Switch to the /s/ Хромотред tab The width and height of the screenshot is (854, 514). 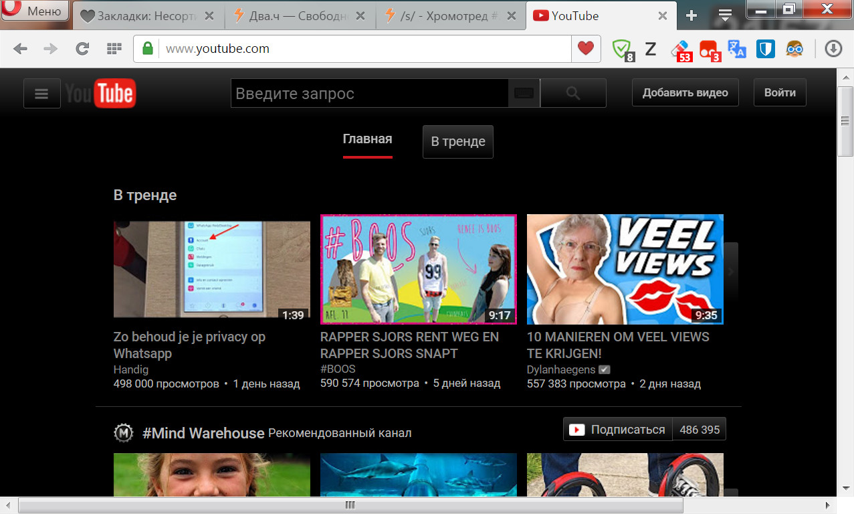tap(451, 16)
